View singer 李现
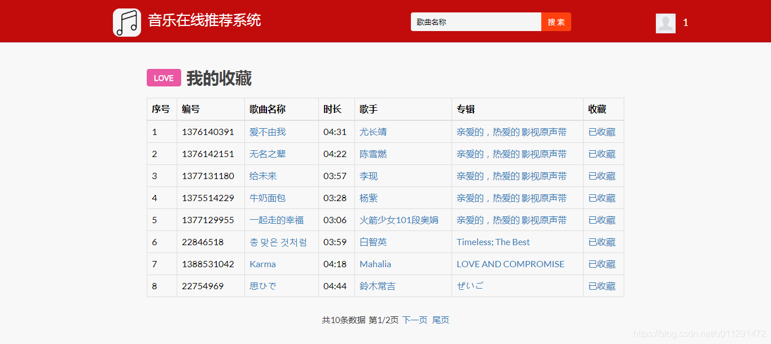The height and width of the screenshot is (344, 771). 369,176
